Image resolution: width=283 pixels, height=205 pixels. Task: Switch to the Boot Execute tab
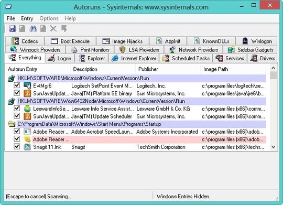click(70, 41)
